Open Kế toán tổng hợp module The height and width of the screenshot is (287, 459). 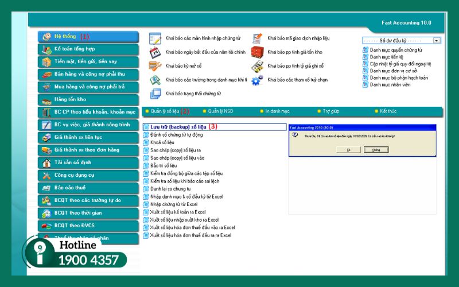[88, 49]
